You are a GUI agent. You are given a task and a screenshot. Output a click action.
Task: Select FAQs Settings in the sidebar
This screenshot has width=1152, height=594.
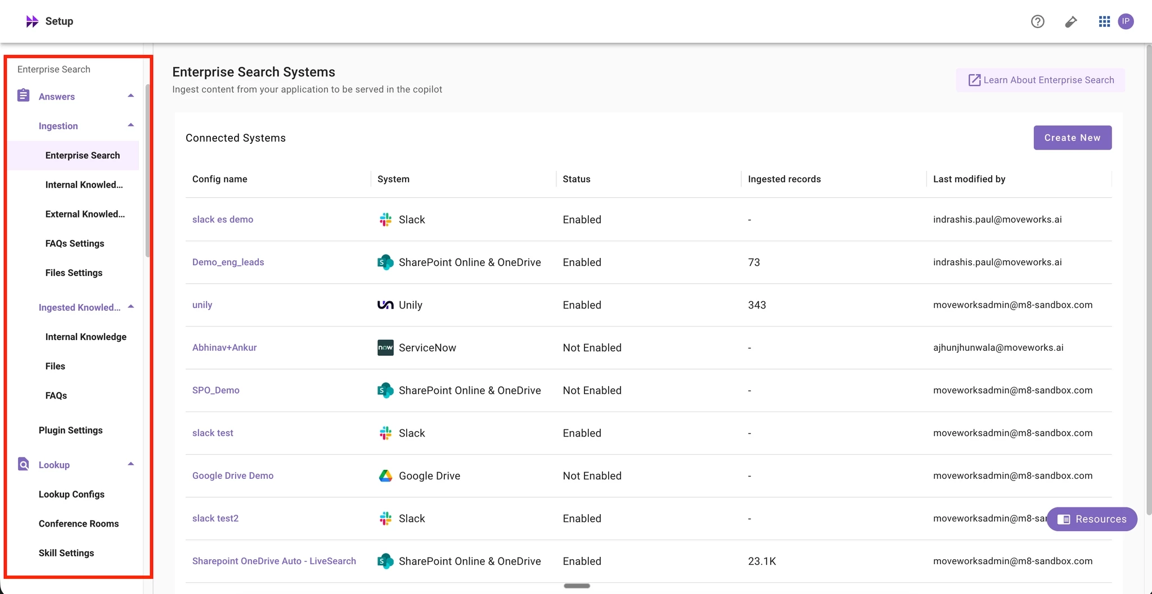pos(75,243)
